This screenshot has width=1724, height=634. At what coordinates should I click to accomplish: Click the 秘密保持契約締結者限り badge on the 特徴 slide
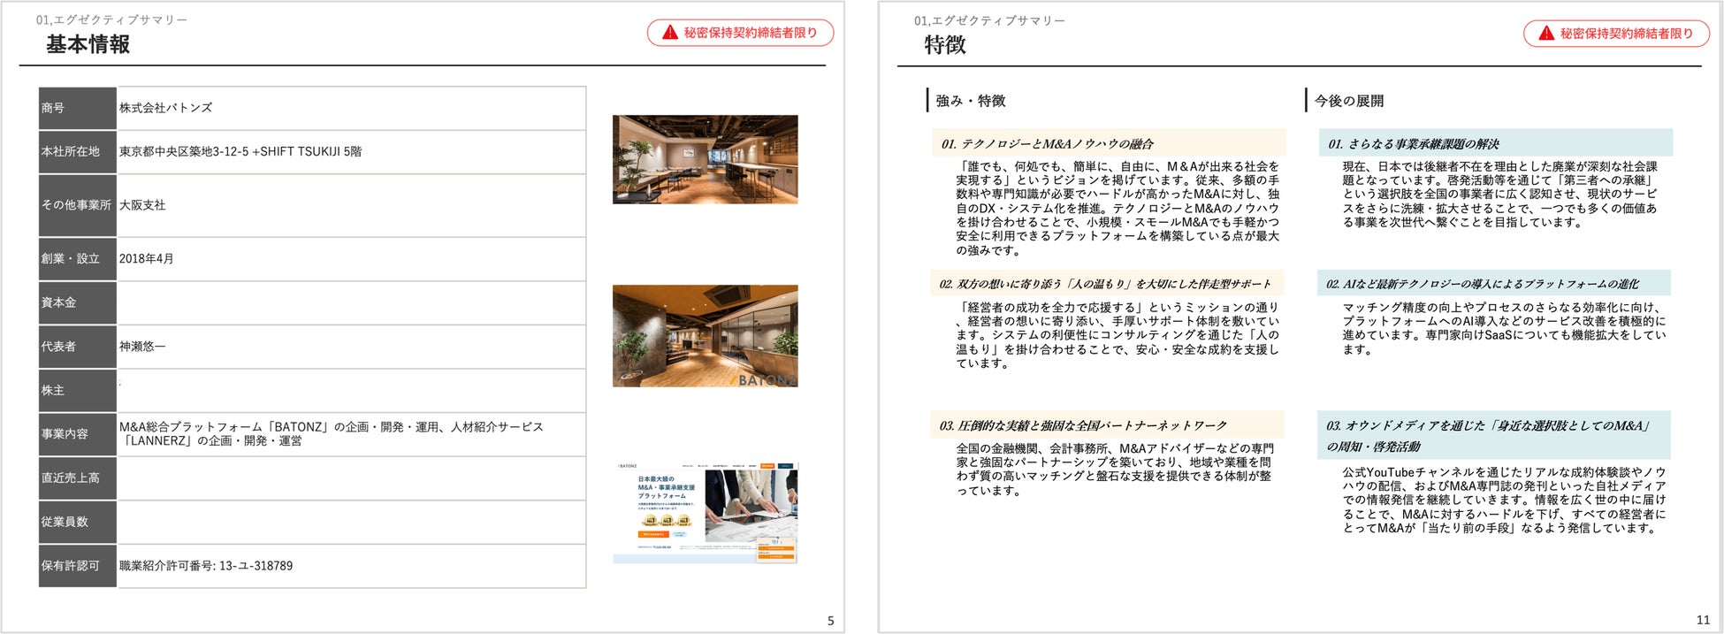(1617, 34)
